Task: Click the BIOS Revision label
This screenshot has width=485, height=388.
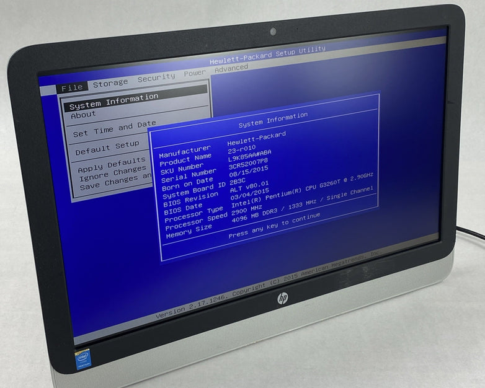Action: (191, 200)
